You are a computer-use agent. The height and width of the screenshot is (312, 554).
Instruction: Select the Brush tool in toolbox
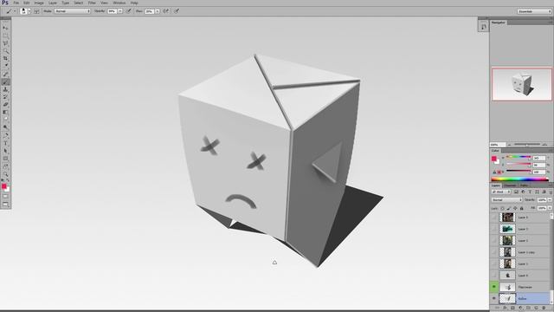pos(5,82)
